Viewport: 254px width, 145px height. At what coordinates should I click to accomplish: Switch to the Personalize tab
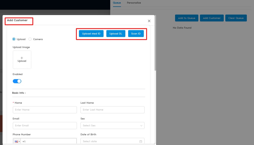click(x=134, y=3)
